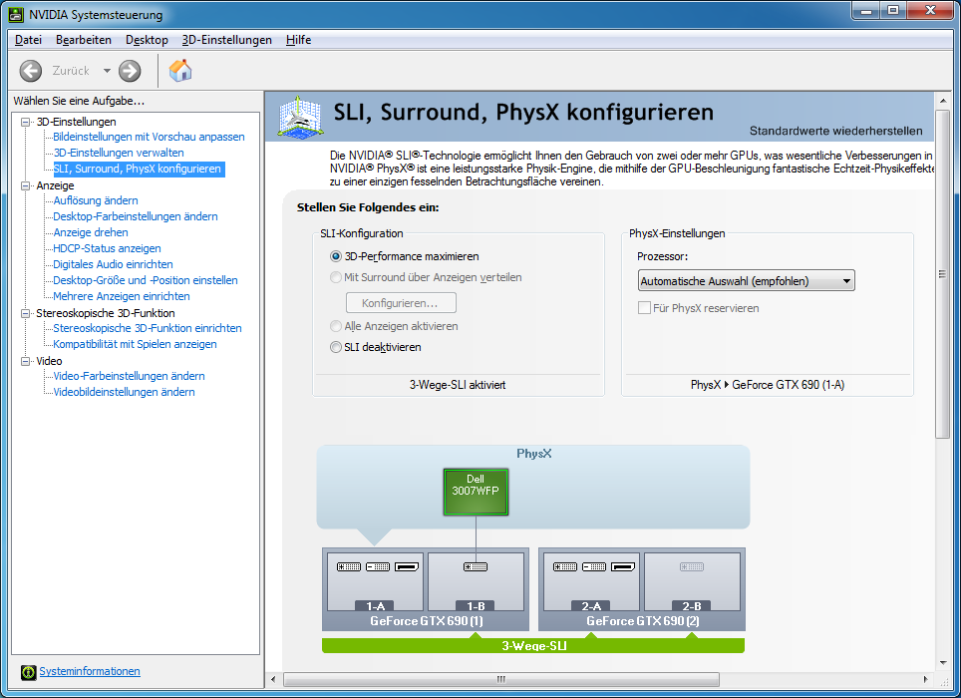This screenshot has height=698, width=961.
Task: Open the Datei menu
Action: (28, 40)
